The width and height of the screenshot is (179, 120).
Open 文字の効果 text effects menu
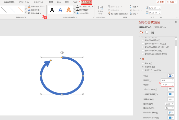tap(83, 13)
